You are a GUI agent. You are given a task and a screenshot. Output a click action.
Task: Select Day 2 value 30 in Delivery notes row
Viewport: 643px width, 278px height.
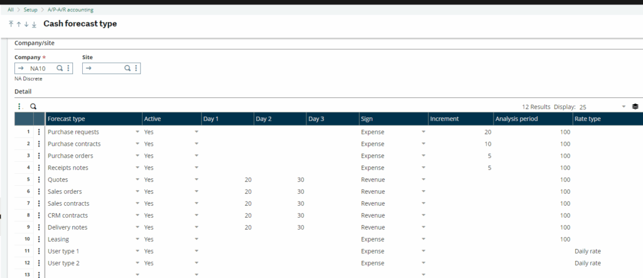pos(301,227)
